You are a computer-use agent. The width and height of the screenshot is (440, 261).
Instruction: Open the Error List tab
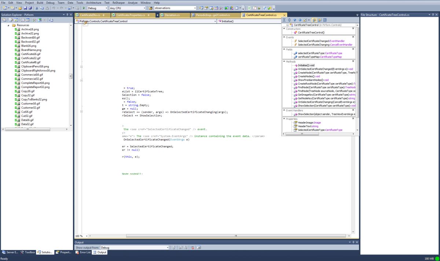[x=83, y=252]
